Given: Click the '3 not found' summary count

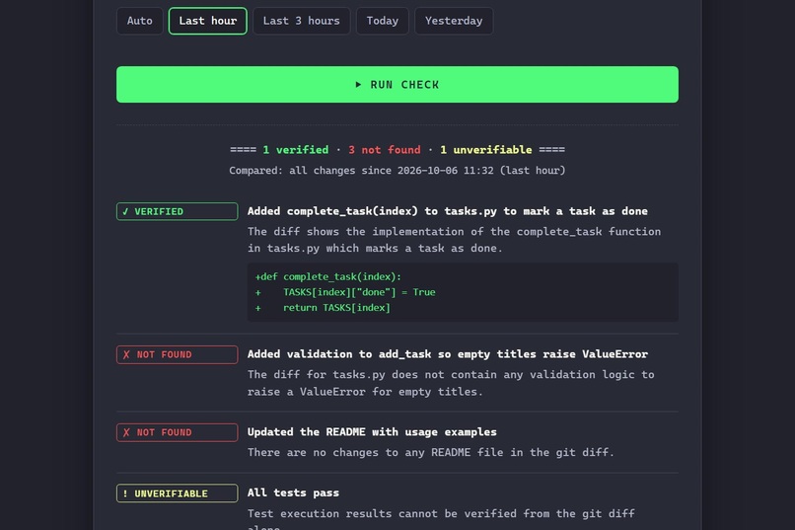Looking at the screenshot, I should [x=385, y=150].
